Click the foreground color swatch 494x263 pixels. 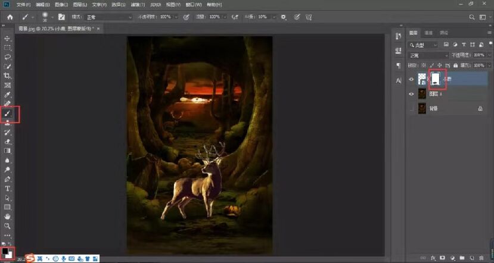(5, 251)
